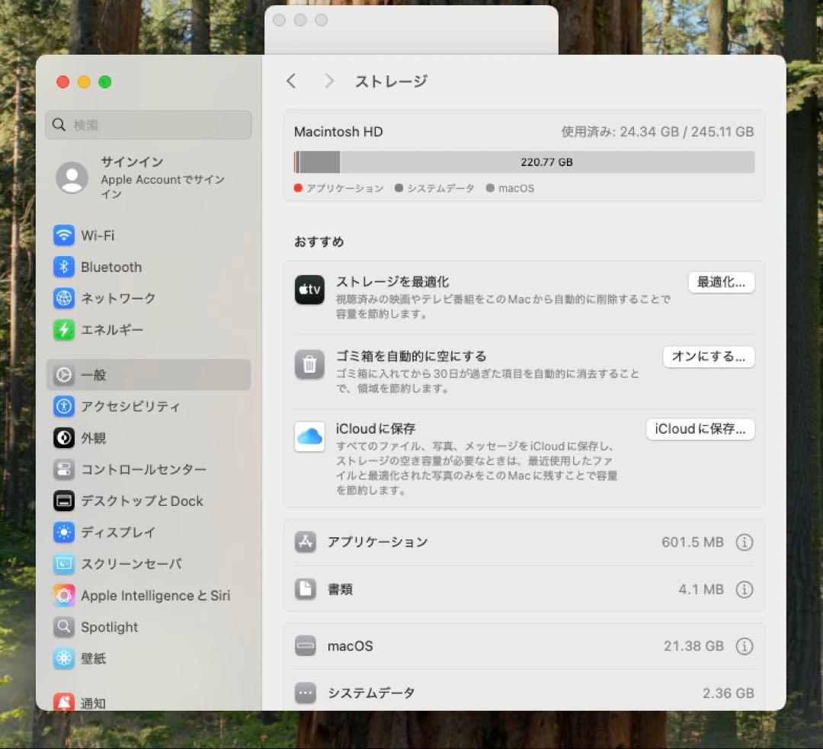Click the iCloud に保存 button

click(x=700, y=429)
